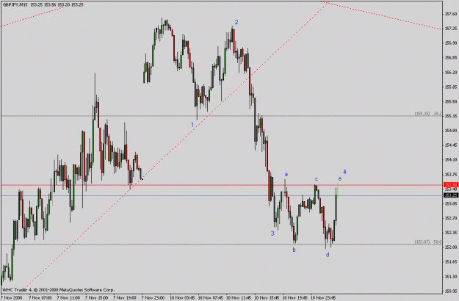
Task: Click the "10 Nov 23:45" time axis label
Action: 323,298
